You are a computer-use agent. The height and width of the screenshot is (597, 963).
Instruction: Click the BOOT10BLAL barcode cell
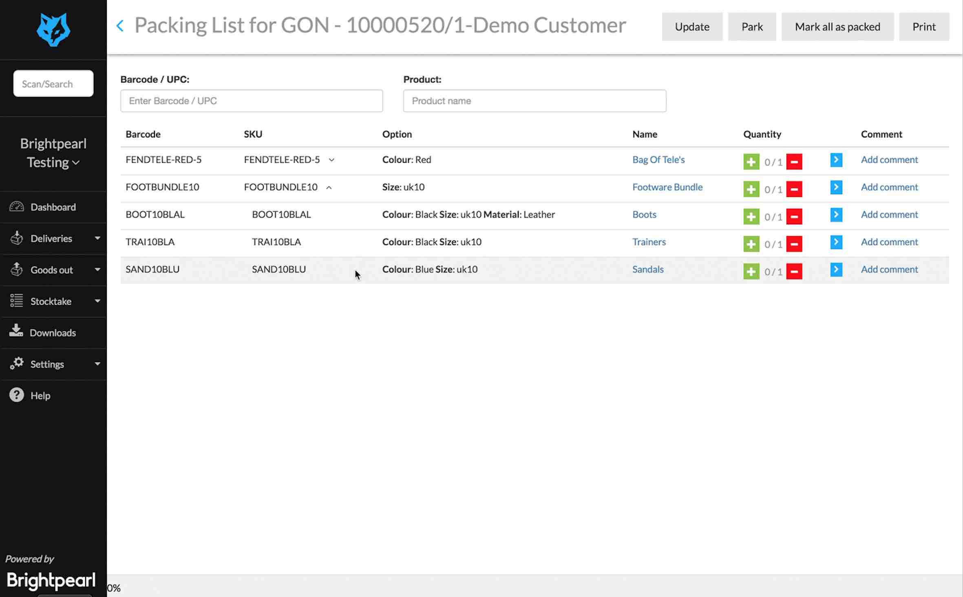coord(155,214)
